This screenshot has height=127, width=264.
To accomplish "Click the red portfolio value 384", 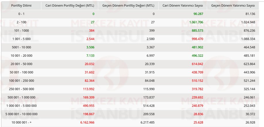I will (92, 31).
